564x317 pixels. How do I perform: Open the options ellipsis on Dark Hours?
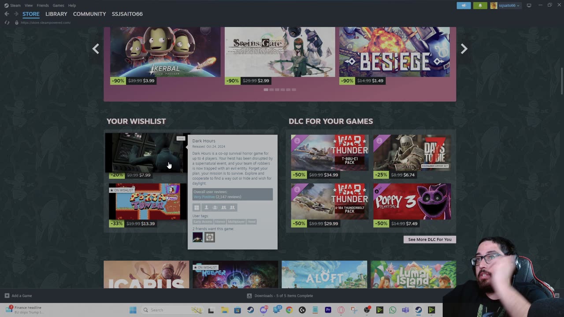181,139
